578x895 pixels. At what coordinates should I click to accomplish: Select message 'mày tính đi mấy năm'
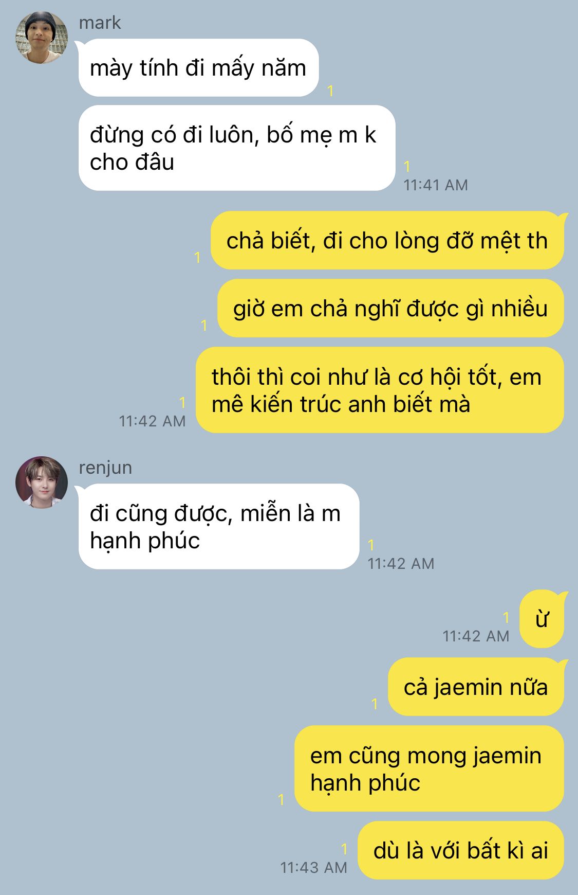point(198,68)
